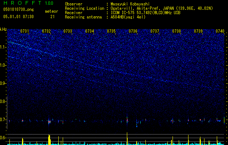Click the 0731 time marker
The height and width of the screenshot is (145, 228).
click(24, 31)
